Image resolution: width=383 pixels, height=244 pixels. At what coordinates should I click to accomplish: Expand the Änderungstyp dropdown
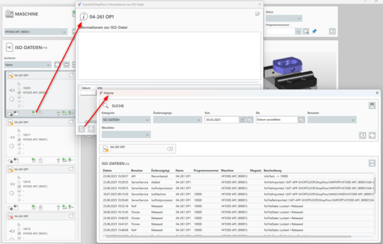tap(177, 120)
